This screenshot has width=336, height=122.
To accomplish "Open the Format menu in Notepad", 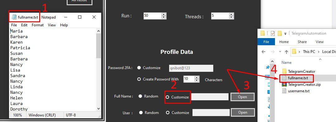I will point(37,25).
